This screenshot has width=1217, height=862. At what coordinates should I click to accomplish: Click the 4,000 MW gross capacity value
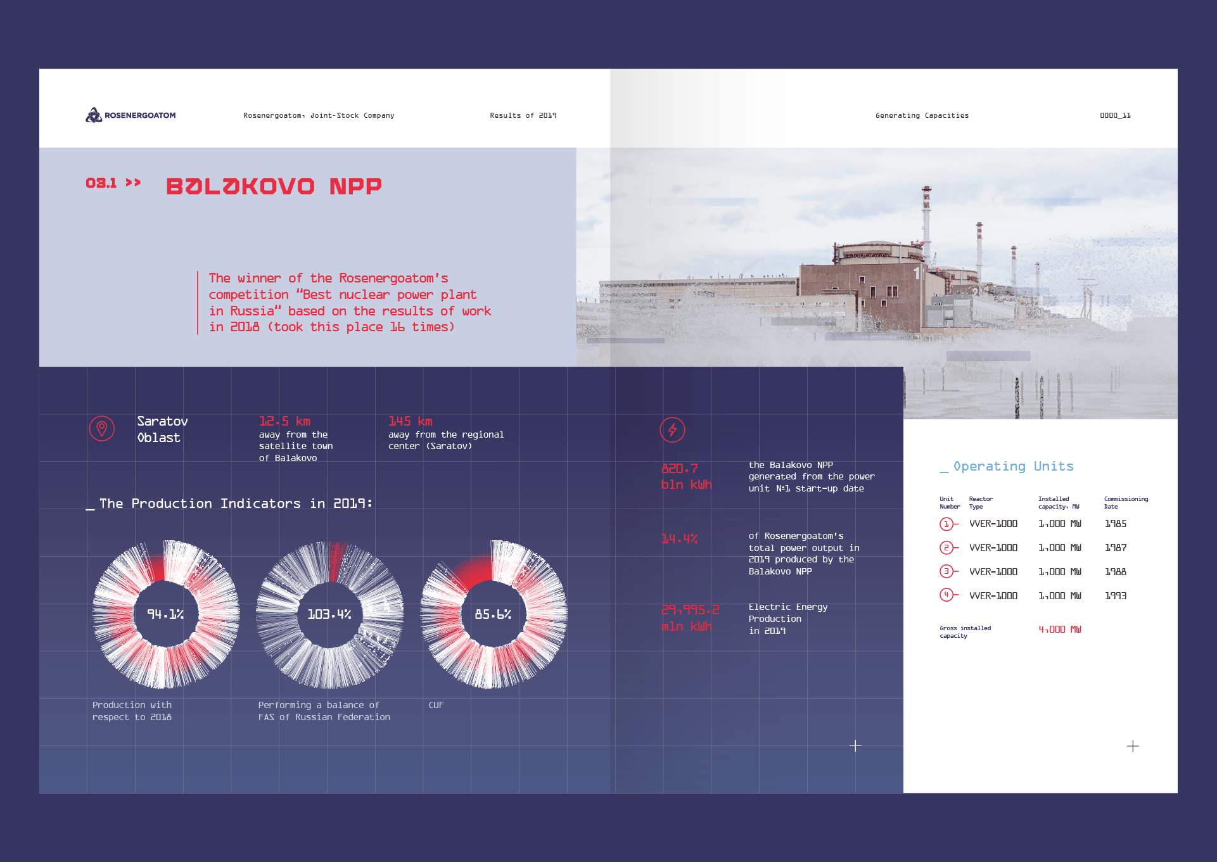click(1059, 630)
